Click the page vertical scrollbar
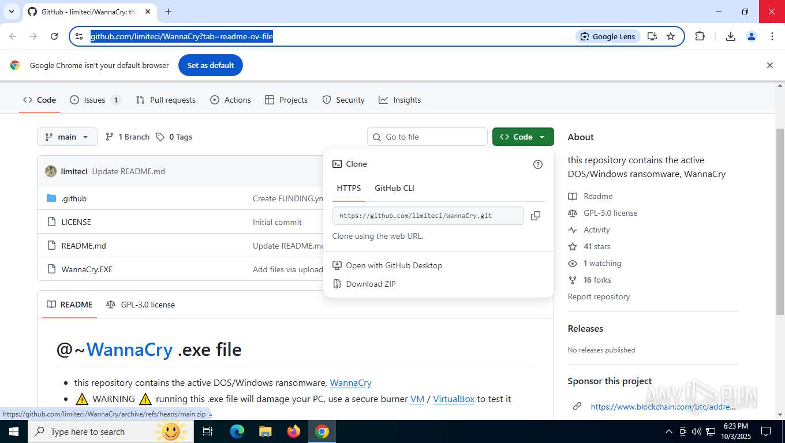The width and height of the screenshot is (785, 443). coord(780,222)
